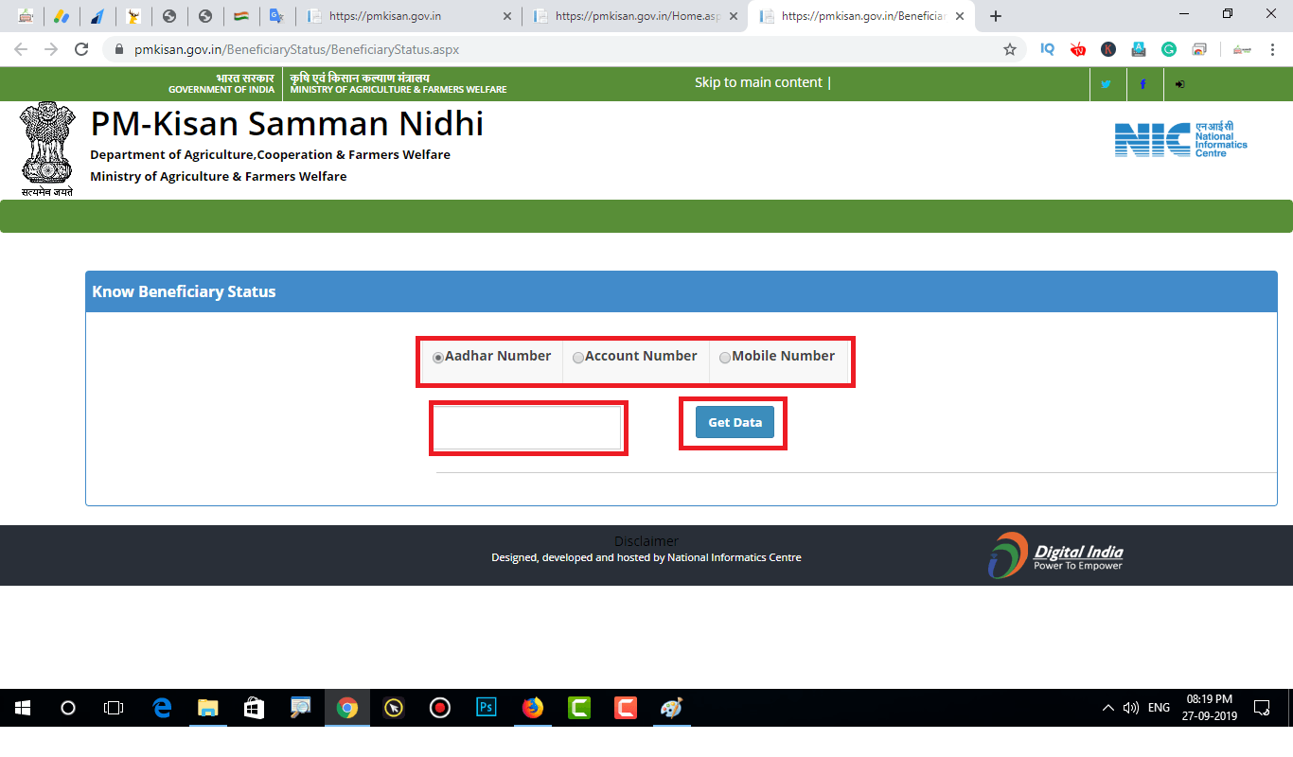The height and width of the screenshot is (757, 1293).
Task: Click the padlock site info icon
Action: [119, 49]
